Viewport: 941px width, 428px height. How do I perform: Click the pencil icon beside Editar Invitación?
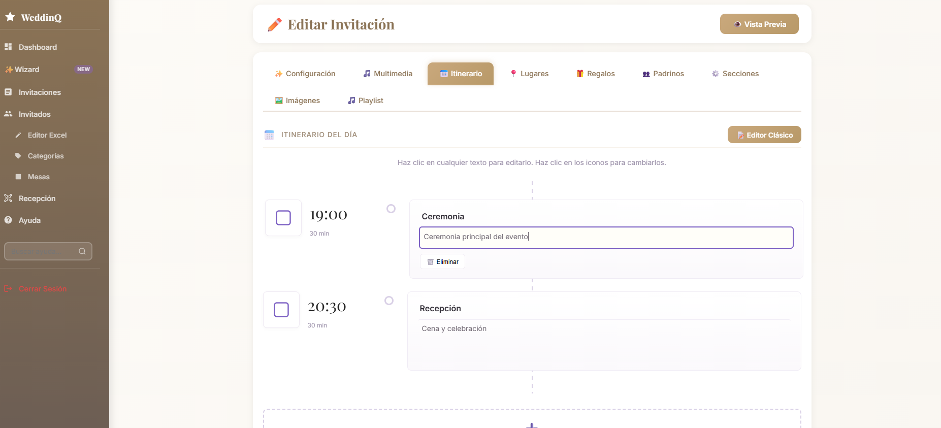275,24
